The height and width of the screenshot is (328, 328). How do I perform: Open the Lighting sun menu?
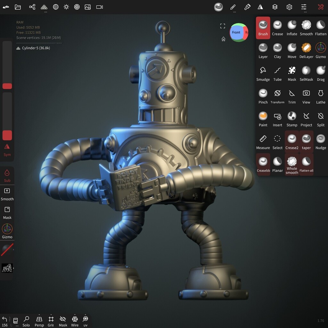[66, 7]
